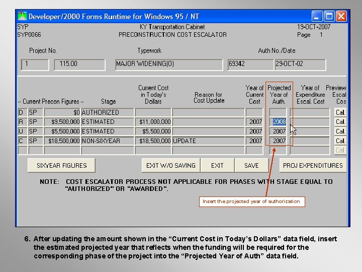Open PROJ EXPENDITURES
The width and height of the screenshot is (362, 272).
pyautogui.click(x=313, y=165)
